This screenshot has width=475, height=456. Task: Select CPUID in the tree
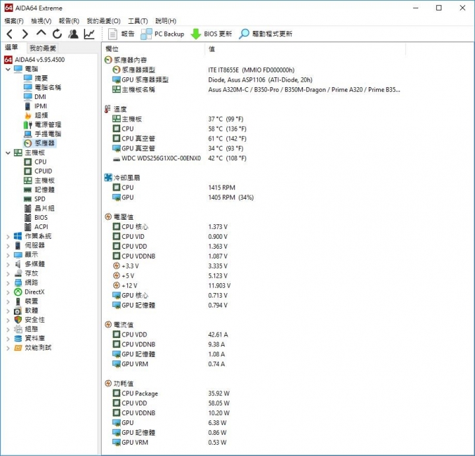point(38,171)
